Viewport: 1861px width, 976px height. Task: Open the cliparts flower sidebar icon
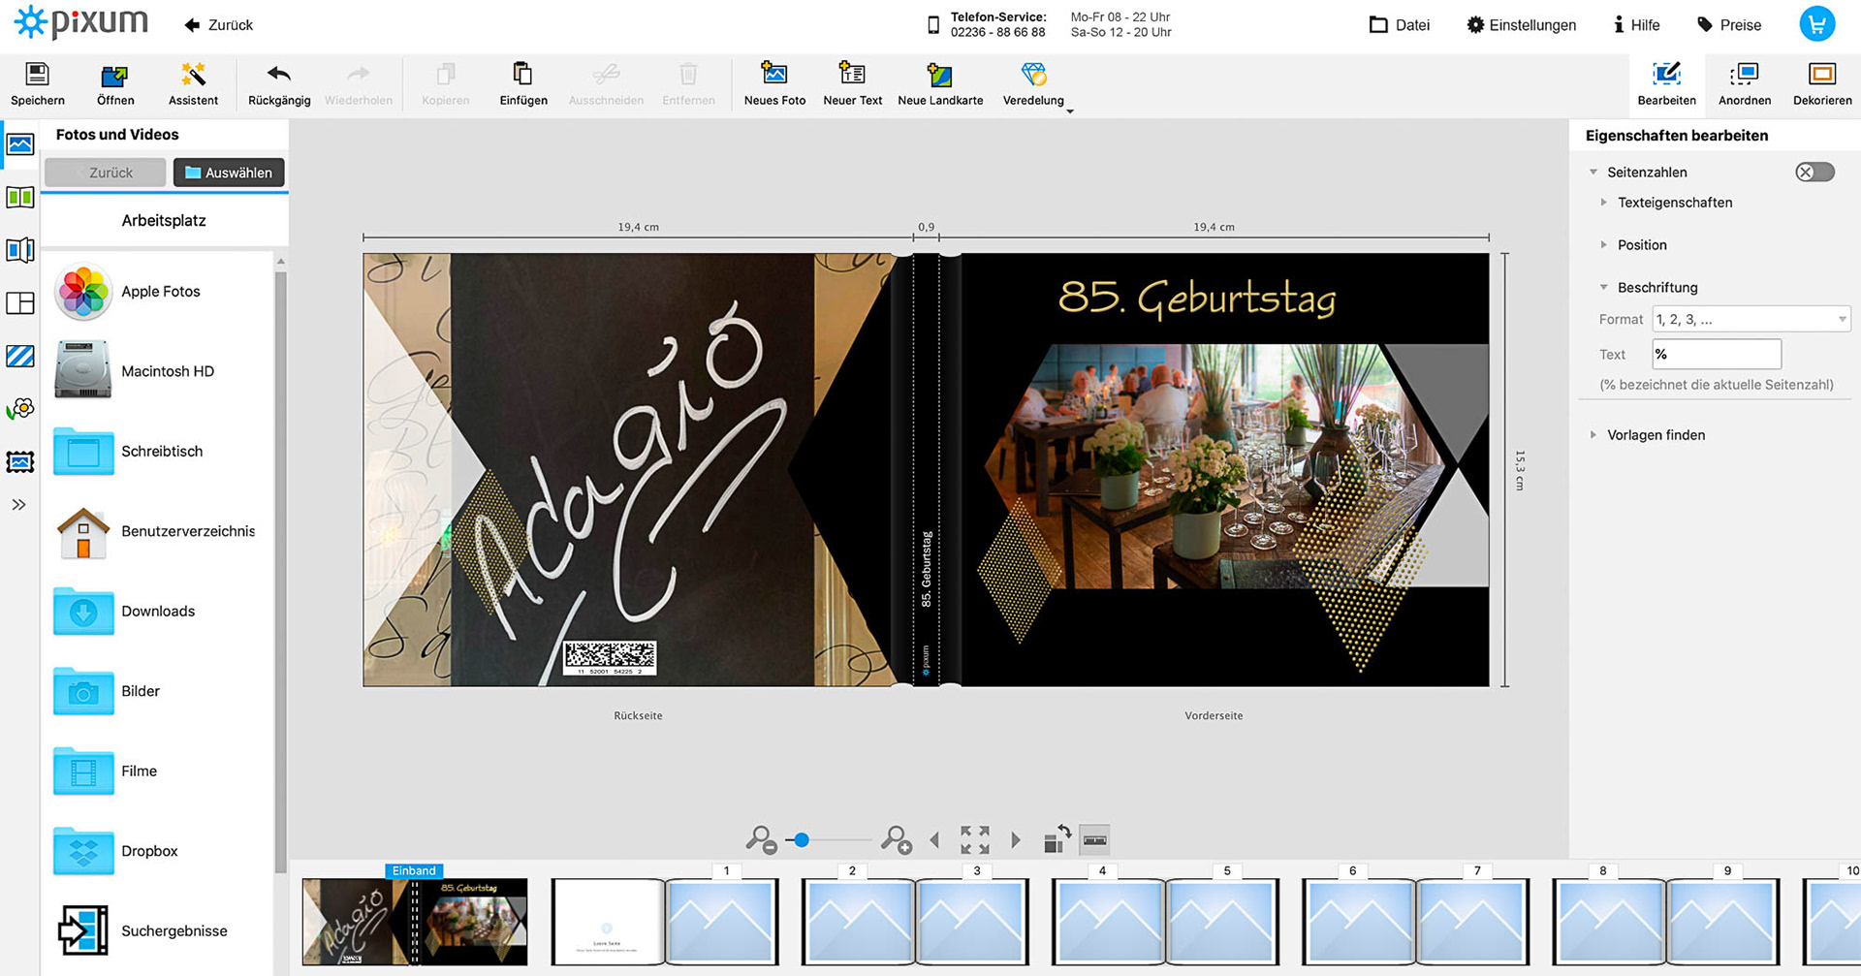pos(20,409)
